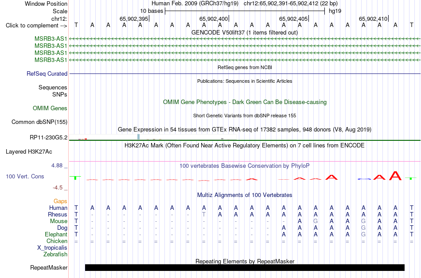This screenshot has height=278, width=421.
Task: Select the second MSRB3-AS1 transcript label
Action: [x=51, y=46]
